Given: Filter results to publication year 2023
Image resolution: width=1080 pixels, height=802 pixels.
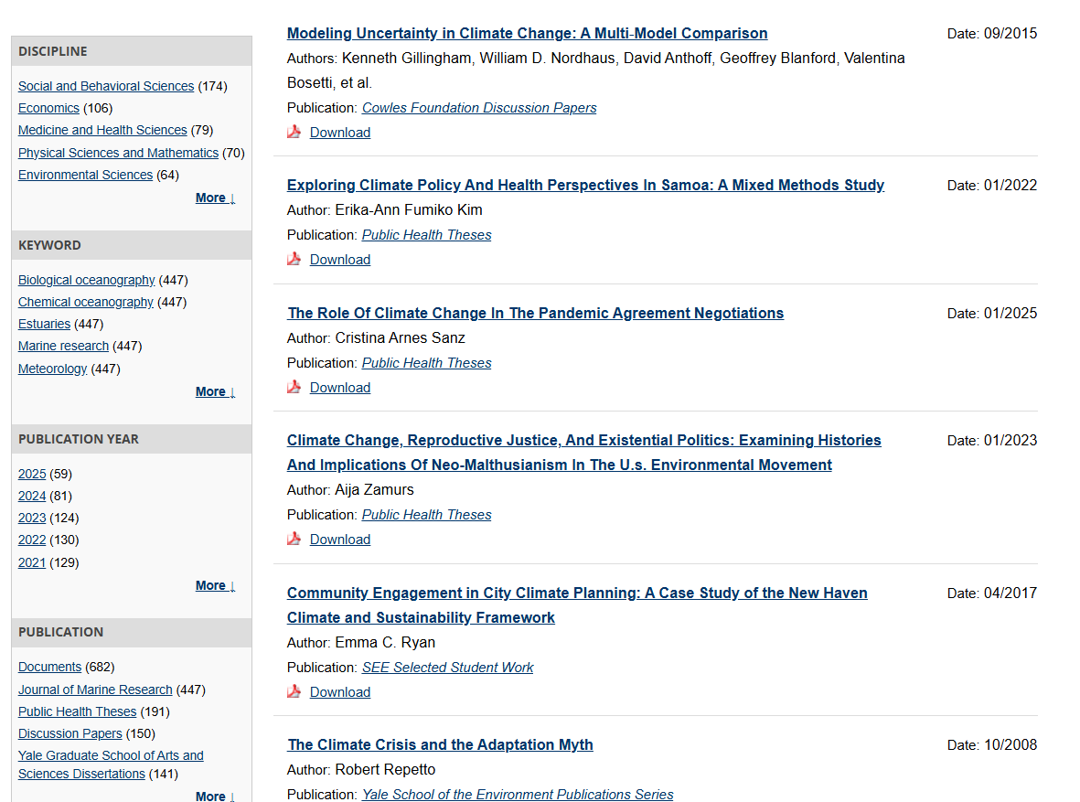Looking at the screenshot, I should (x=32, y=518).
